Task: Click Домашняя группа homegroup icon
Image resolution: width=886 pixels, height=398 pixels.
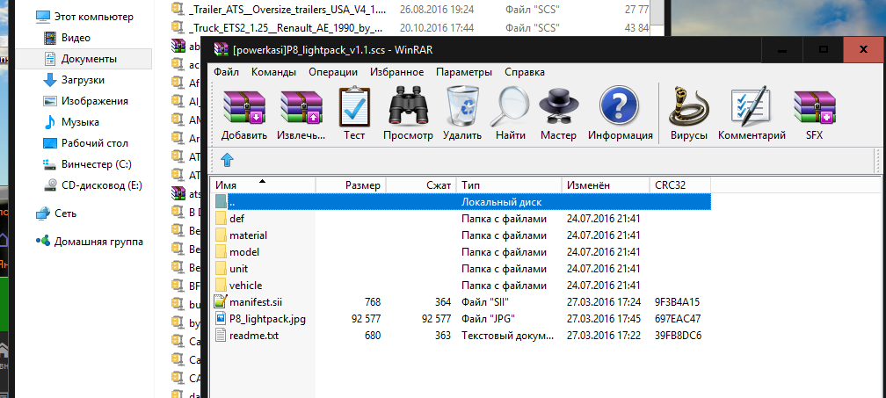Action: point(43,241)
